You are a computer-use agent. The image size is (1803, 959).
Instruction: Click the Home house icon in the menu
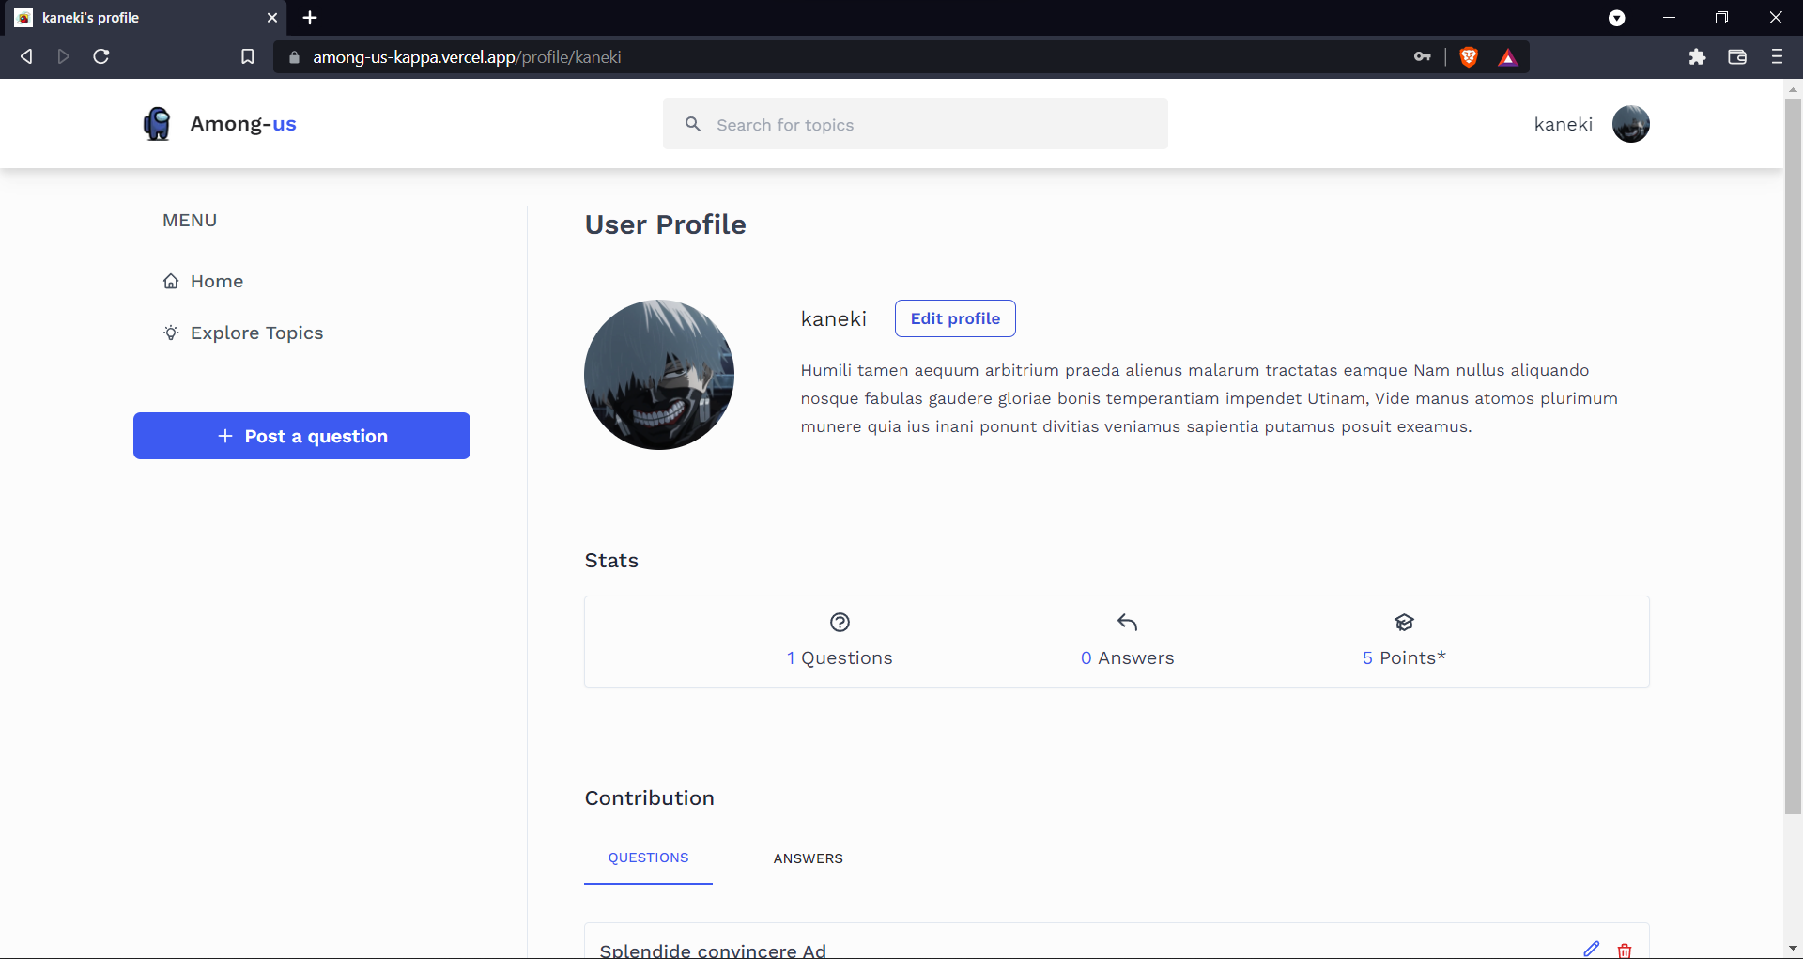[x=171, y=281]
